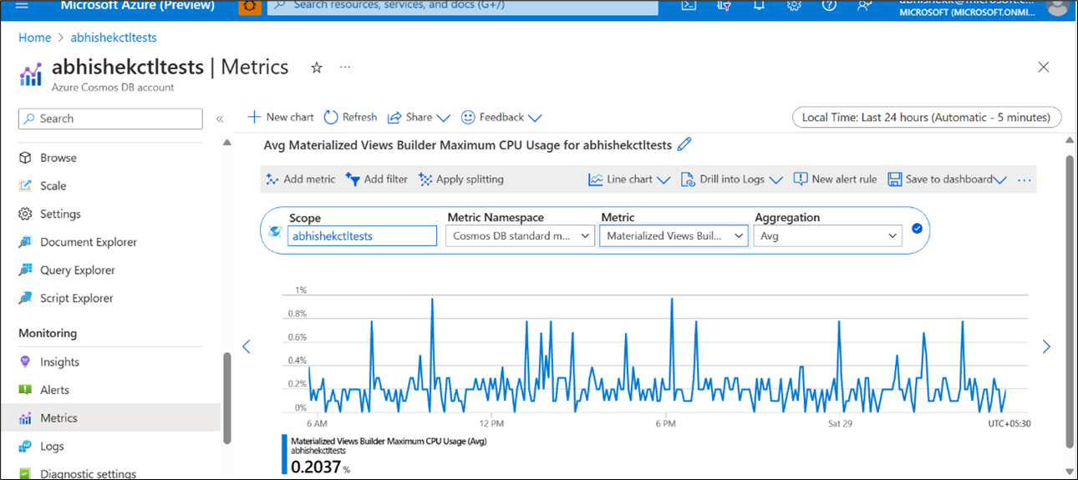The width and height of the screenshot is (1078, 480).
Task: Go to next time range arrow
Action: point(1046,346)
